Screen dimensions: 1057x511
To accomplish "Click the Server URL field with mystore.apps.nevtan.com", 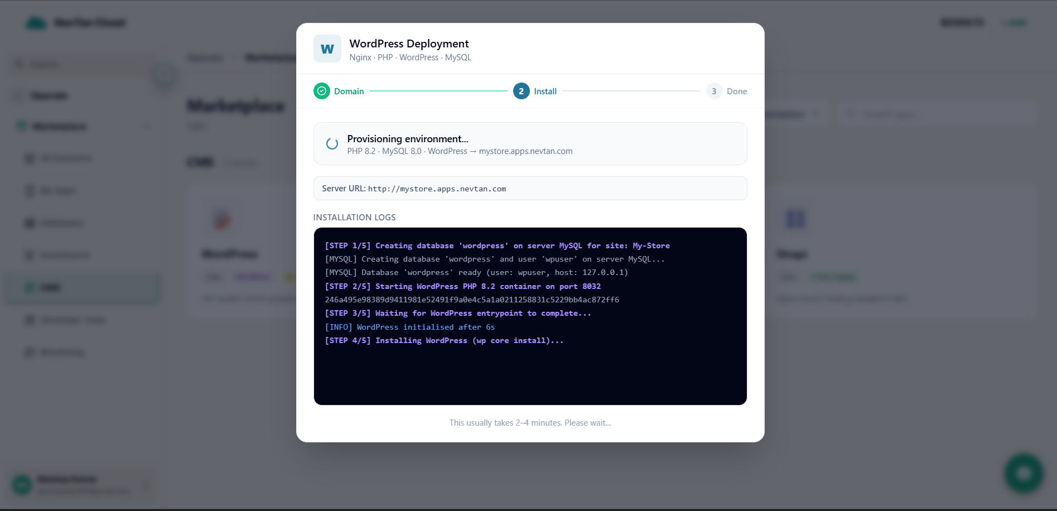I will [530, 189].
